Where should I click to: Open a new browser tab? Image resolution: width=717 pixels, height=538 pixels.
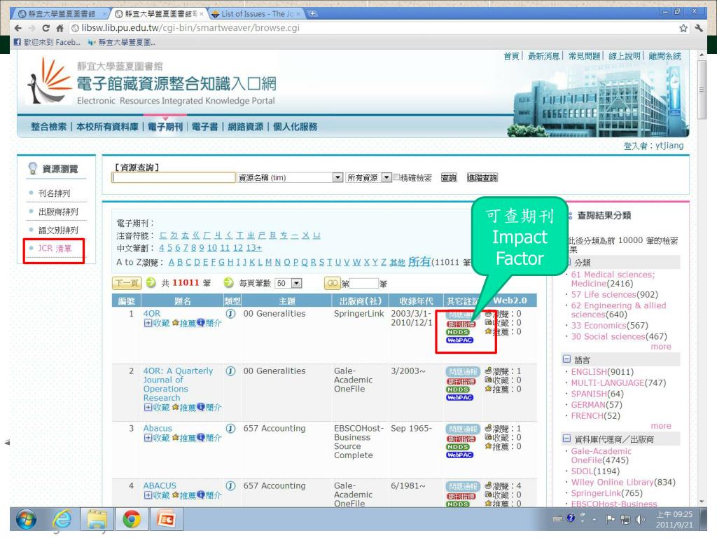[313, 14]
